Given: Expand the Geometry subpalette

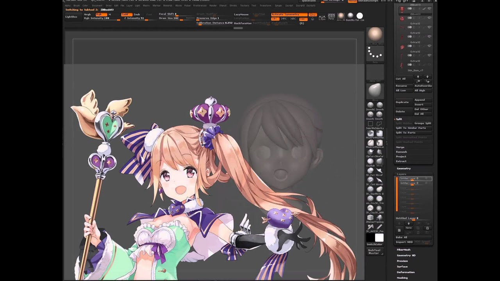Looking at the screenshot, I should click(x=404, y=169).
